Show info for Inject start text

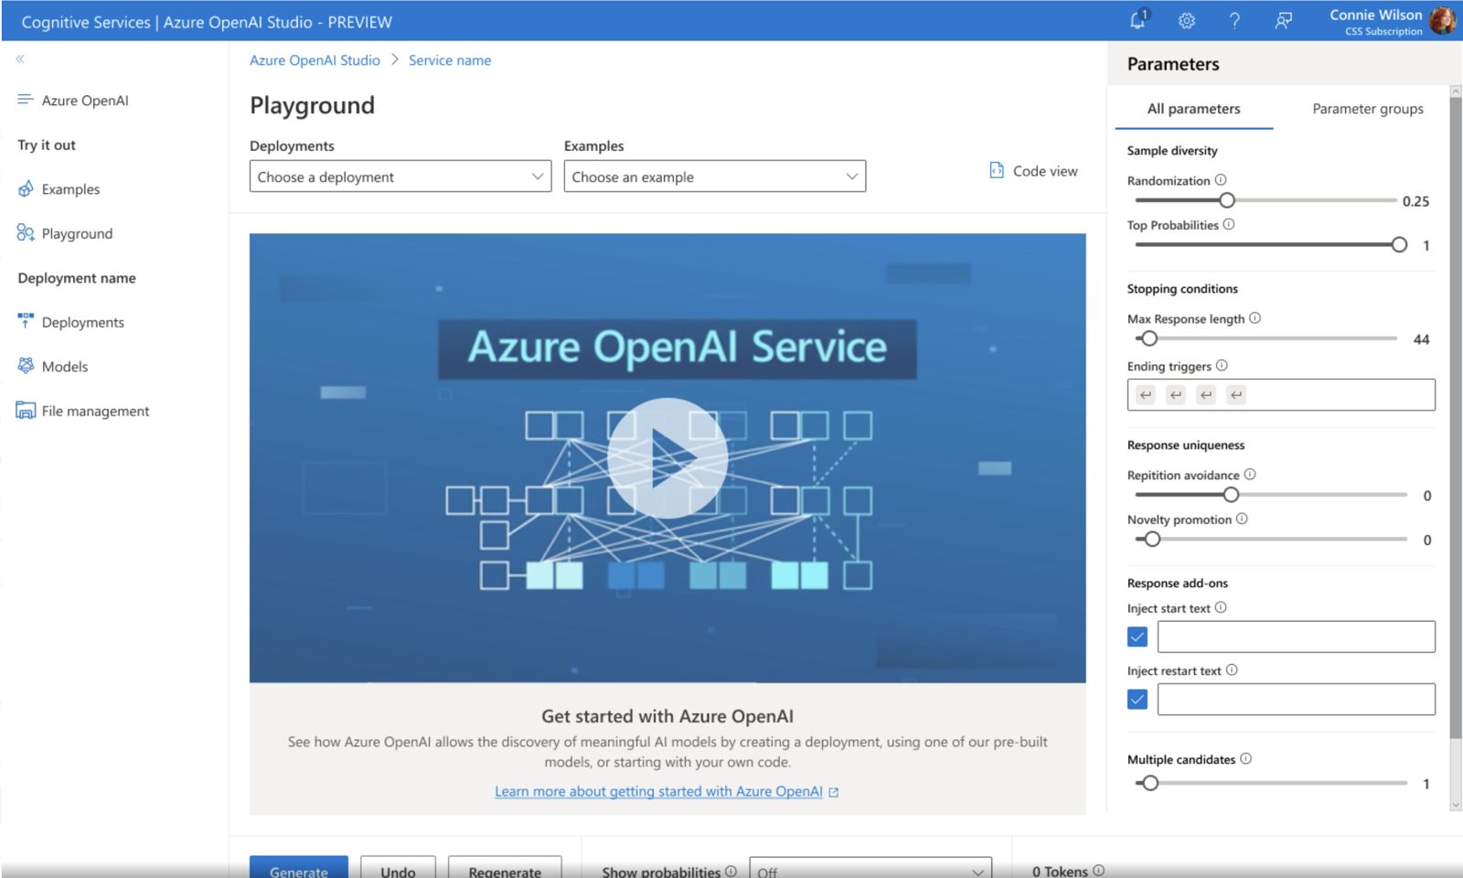click(x=1221, y=607)
